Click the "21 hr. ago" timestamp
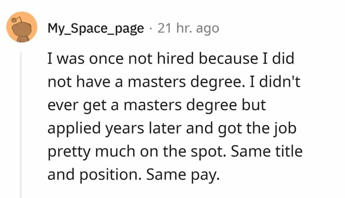345x198 pixels. click(188, 29)
